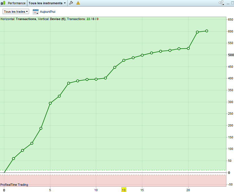This screenshot has width=234, height=192.
Task: Click the highlighted 13 transaction marker
Action: [124, 190]
